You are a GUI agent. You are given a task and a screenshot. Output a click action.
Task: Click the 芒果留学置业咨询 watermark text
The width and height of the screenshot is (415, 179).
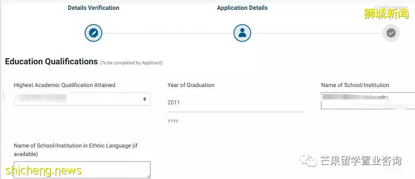tap(360, 161)
